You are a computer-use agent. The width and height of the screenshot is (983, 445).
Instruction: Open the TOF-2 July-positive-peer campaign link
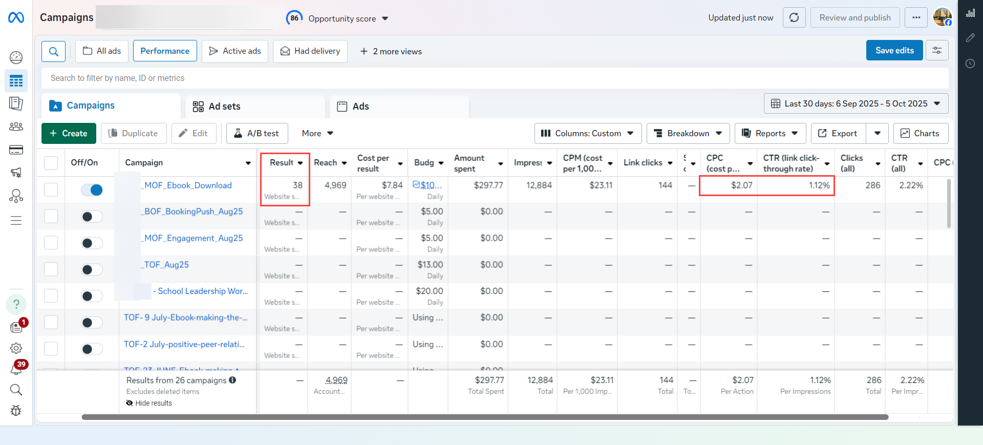[x=184, y=344]
